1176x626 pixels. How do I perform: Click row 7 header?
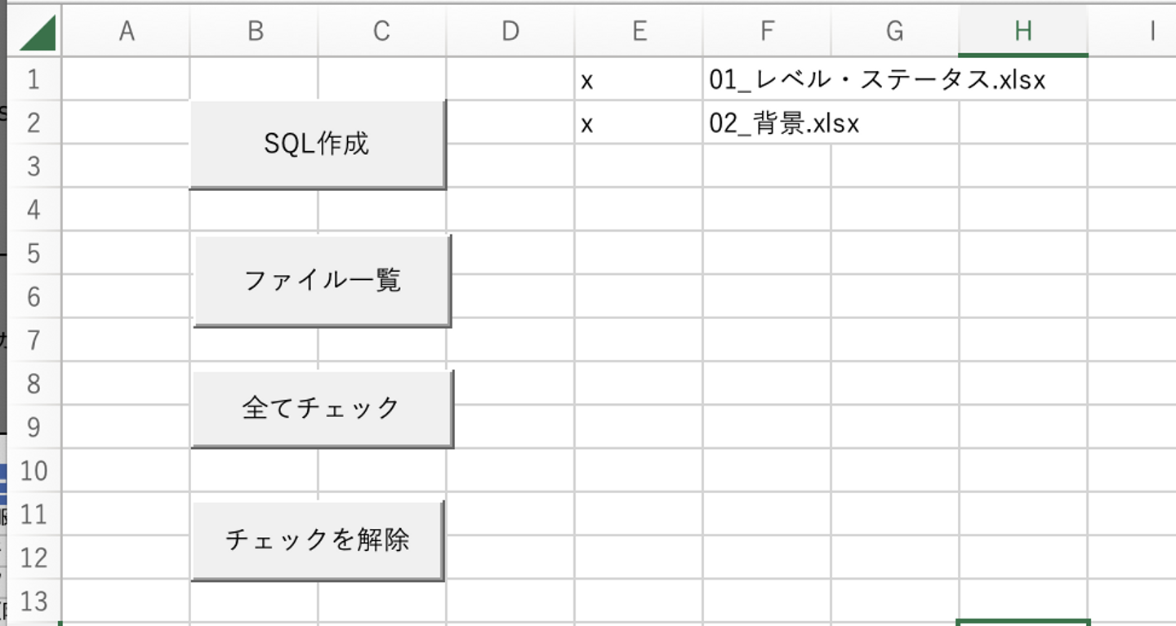[33, 340]
